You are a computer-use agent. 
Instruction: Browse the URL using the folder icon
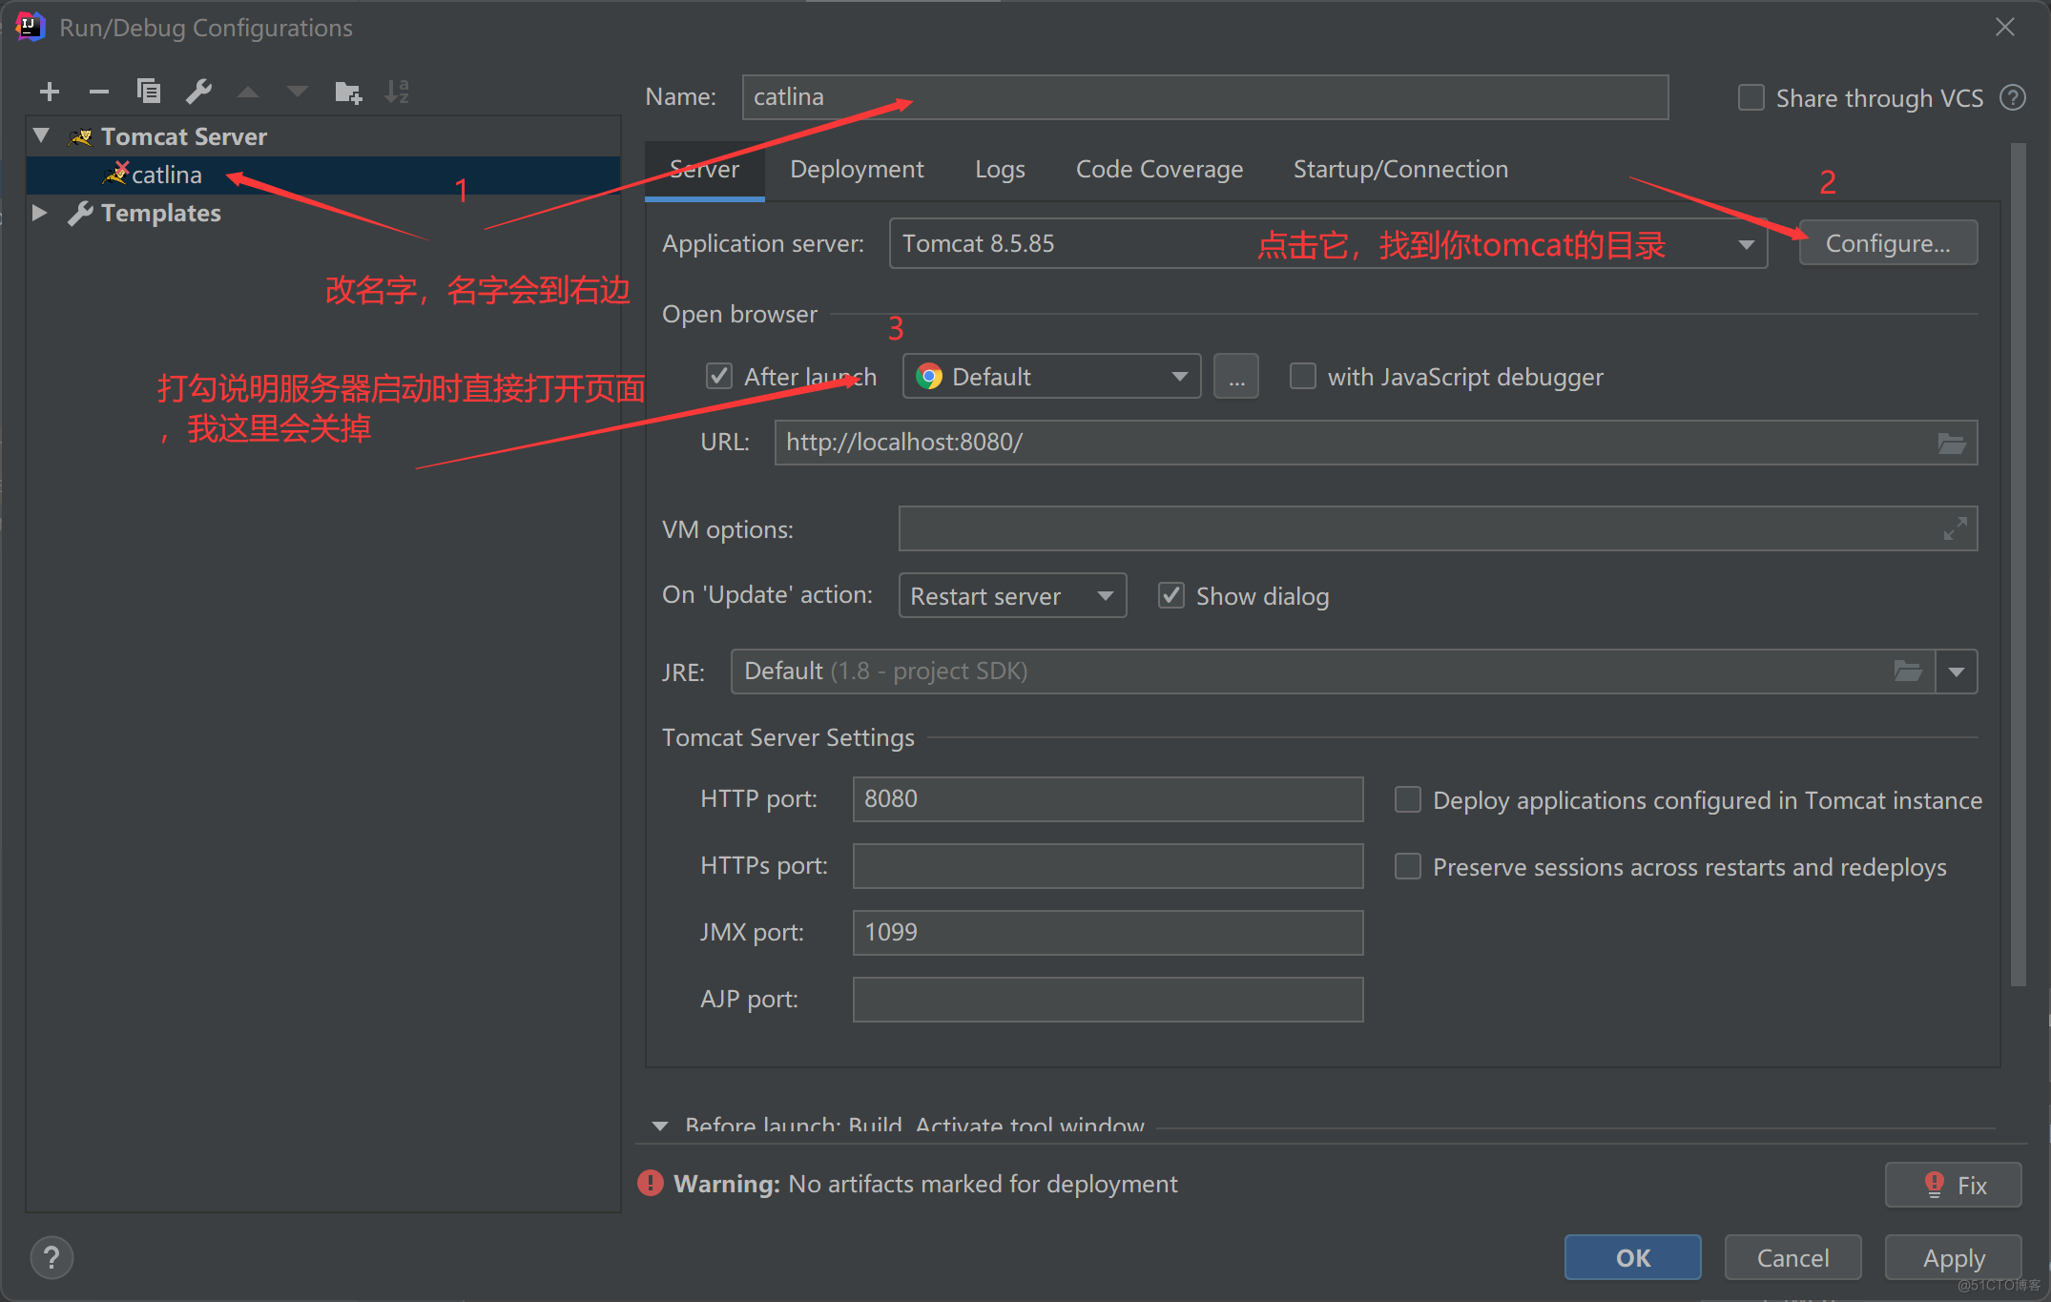1952,443
